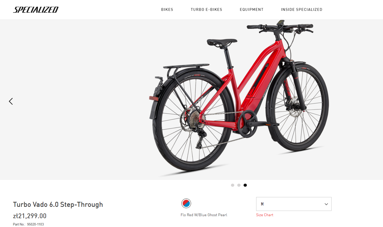Image resolution: width=383 pixels, height=227 pixels.
Task: Open the Bikes menu
Action: (167, 10)
